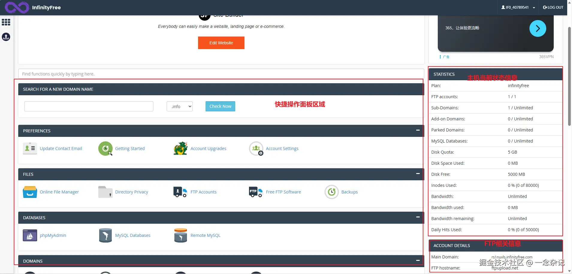Open the ad options icon beside 广告
572x274 pixels.
tap(440, 57)
